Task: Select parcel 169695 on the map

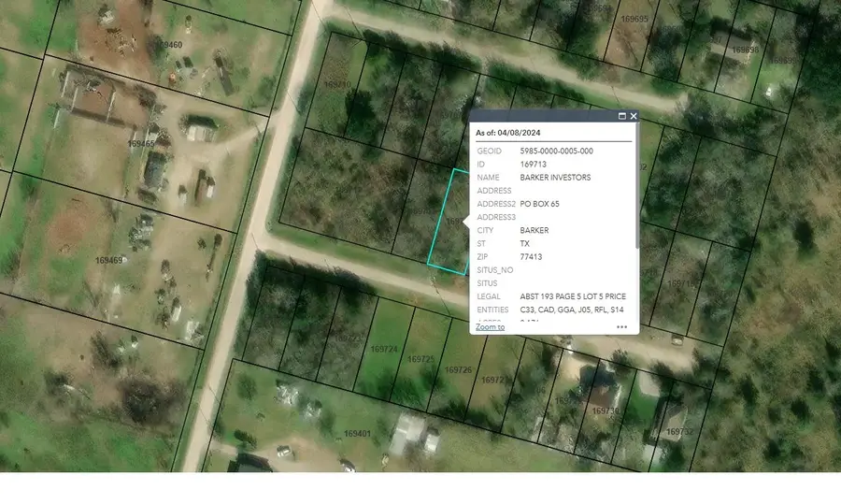Action: [x=634, y=19]
